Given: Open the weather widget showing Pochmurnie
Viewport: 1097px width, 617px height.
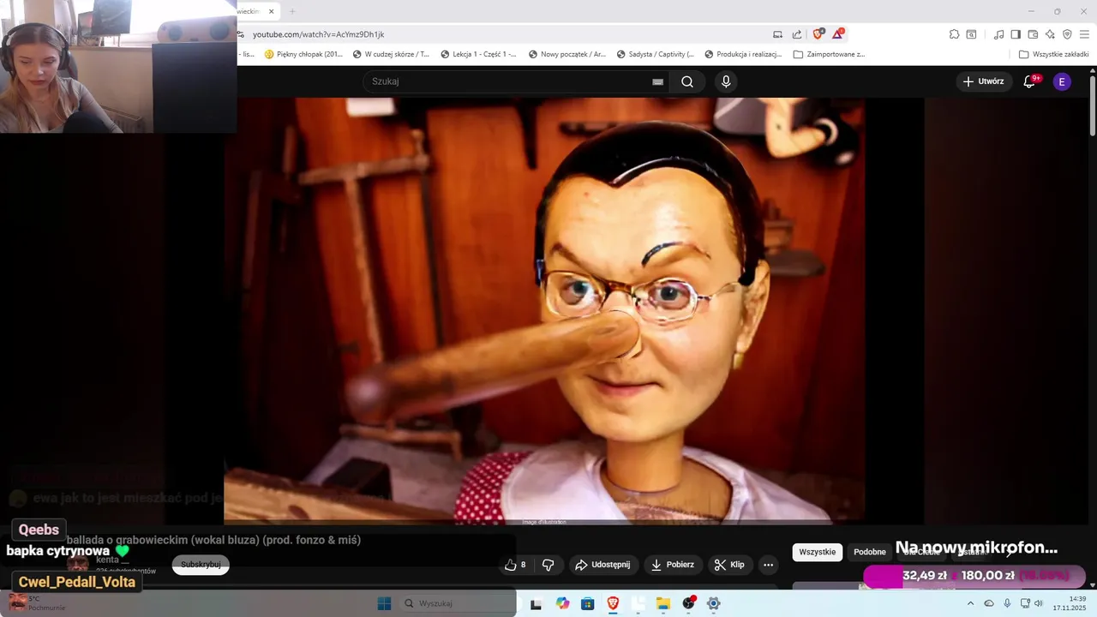Looking at the screenshot, I should click(x=36, y=603).
